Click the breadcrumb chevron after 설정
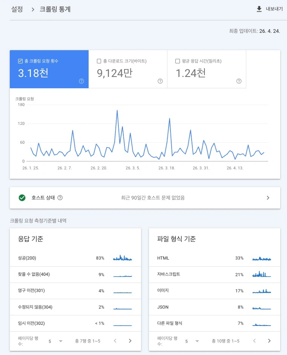Screen dimensions: 287x355 pos(33,9)
